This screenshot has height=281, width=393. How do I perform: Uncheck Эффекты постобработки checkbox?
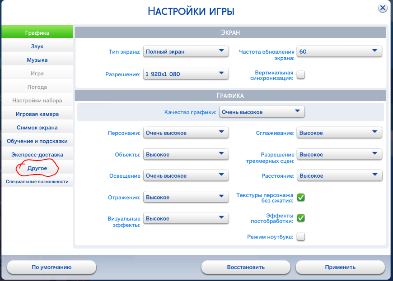[x=301, y=218]
